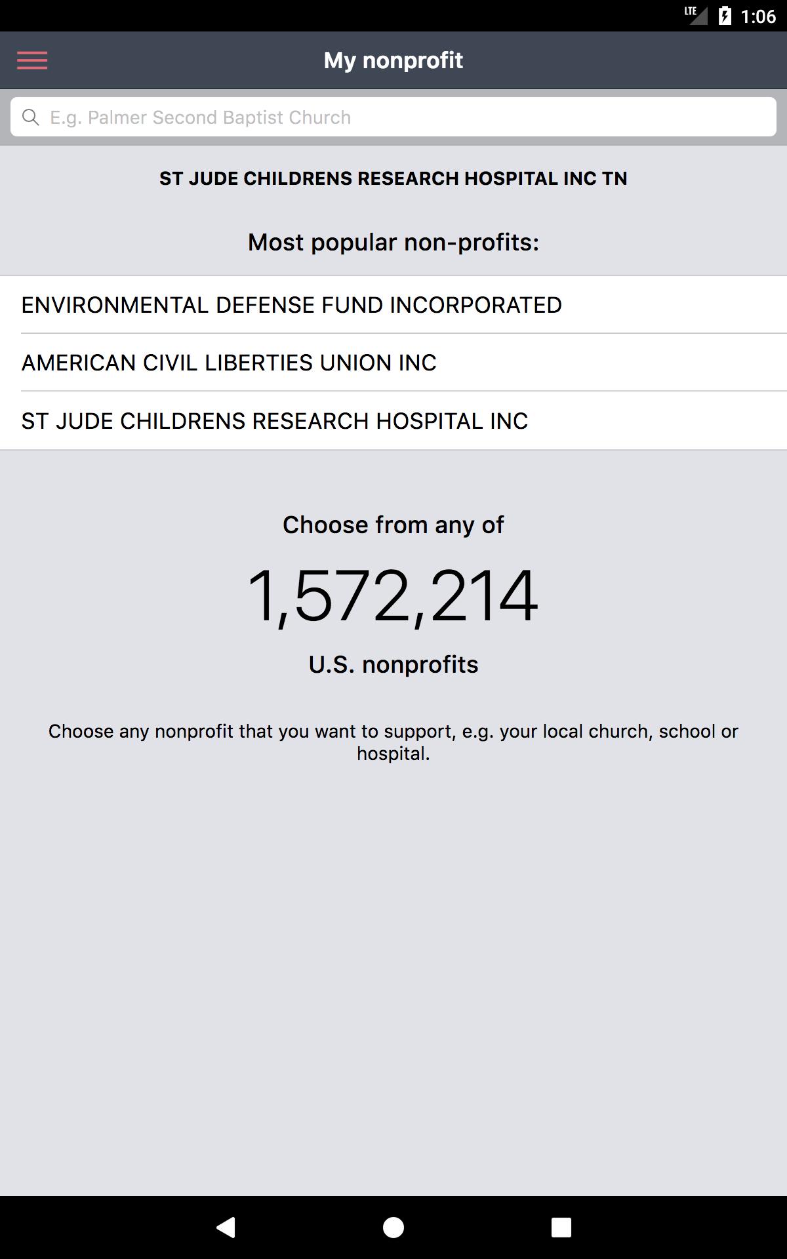Tap the 'U.S. nonprofits' label

click(x=393, y=664)
